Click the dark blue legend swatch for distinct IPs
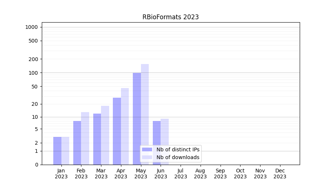Viewport: 333px width, 185px height. pos(147,149)
